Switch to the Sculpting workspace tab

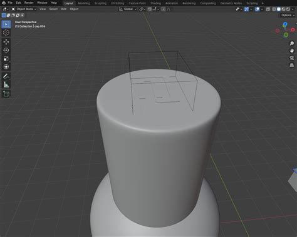pyautogui.click(x=100, y=3)
